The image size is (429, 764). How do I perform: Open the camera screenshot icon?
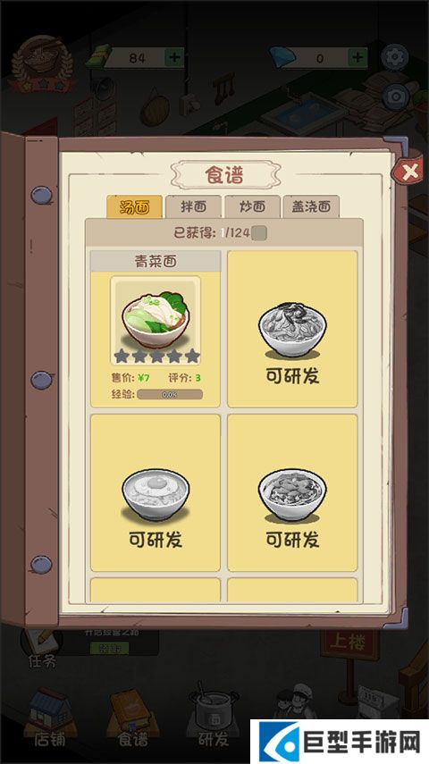pos(395,97)
